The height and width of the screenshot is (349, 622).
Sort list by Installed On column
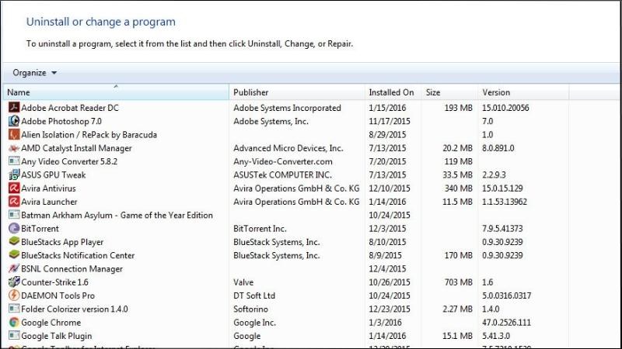(391, 93)
